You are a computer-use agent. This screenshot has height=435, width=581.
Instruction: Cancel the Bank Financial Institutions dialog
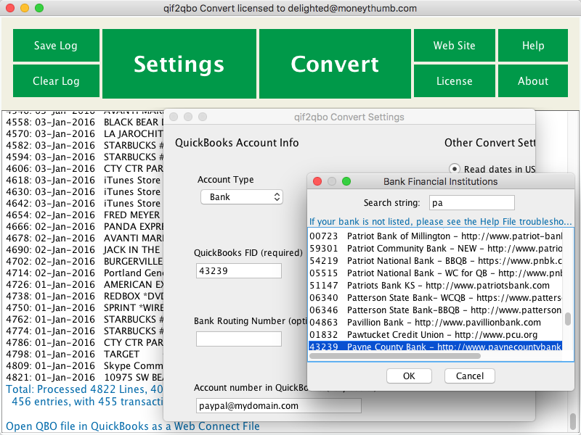470,376
